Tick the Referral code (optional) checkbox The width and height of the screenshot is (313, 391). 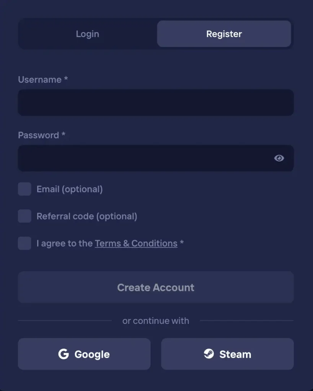[x=24, y=216]
